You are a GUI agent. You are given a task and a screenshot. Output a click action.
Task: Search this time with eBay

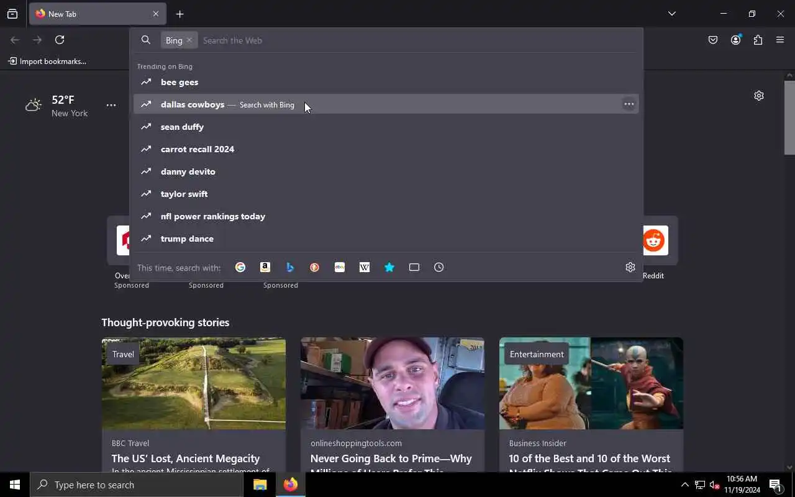(340, 267)
